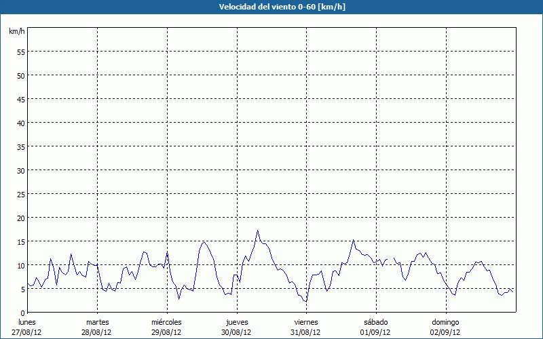Viewport: 543px width, 339px height.
Task: Click the 29/08/12 date label
Action: point(166,332)
